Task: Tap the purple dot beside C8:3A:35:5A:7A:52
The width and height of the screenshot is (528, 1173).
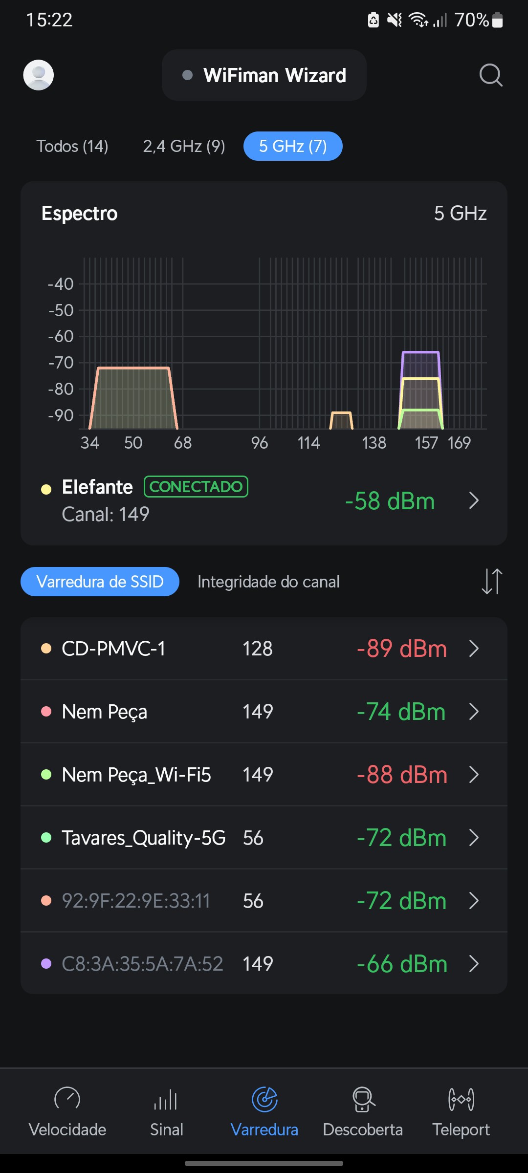Action: pyautogui.click(x=46, y=964)
